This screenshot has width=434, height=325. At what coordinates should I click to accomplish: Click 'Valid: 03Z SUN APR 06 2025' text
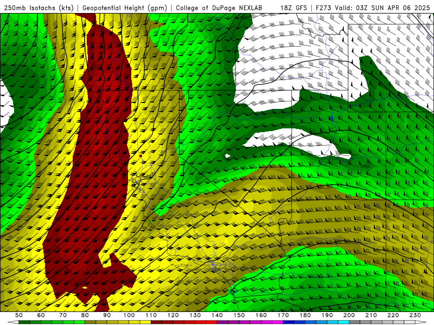click(x=382, y=8)
